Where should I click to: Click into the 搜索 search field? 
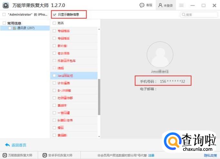[199, 14]
